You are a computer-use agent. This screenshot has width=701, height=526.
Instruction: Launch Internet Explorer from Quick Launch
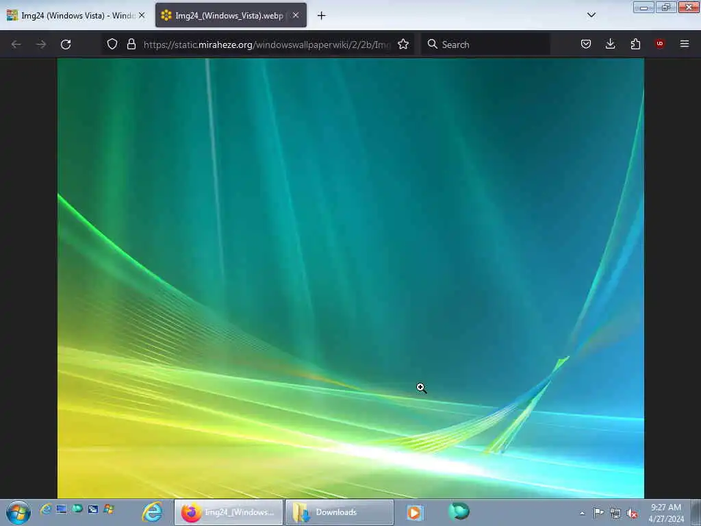coord(46,509)
